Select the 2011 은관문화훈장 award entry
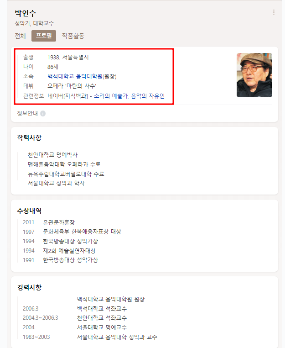This screenshot has height=348, width=285. [x=49, y=222]
